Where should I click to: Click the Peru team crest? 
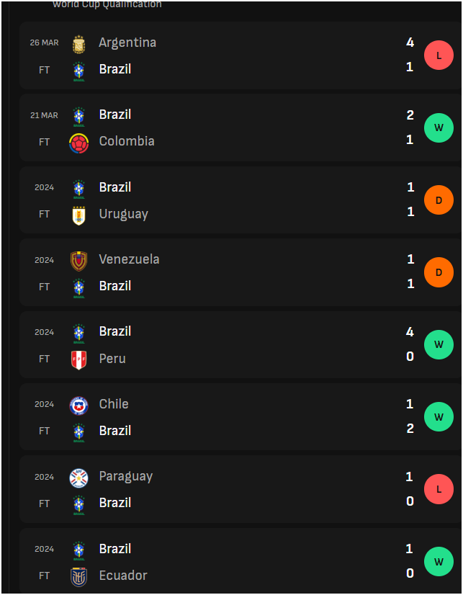pyautogui.click(x=79, y=360)
